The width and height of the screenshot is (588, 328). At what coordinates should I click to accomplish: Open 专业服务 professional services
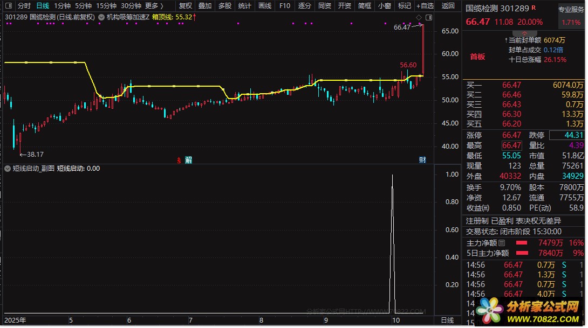[571, 9]
